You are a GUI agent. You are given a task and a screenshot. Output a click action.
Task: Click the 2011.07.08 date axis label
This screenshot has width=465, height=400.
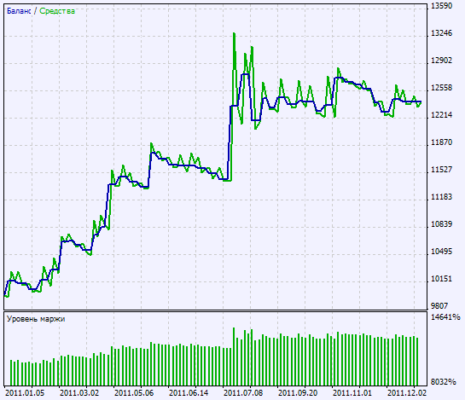coord(243,393)
